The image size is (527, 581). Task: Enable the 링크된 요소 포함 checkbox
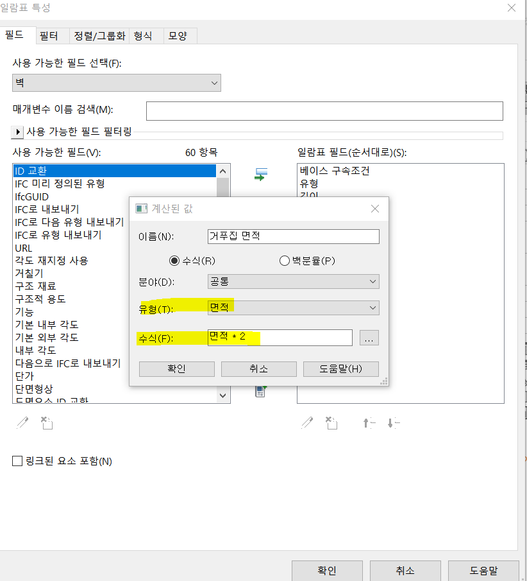pos(18,461)
